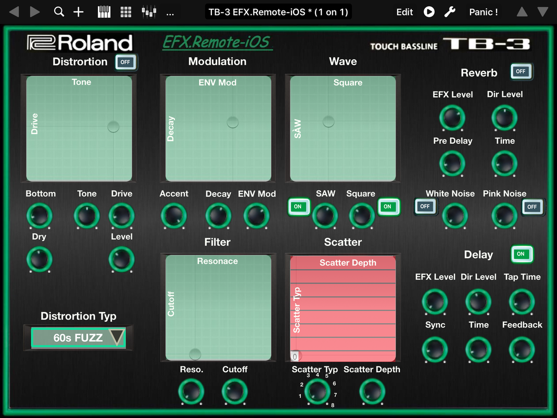This screenshot has height=418, width=557.
Task: Click the up triangle in top bar
Action: 522,12
